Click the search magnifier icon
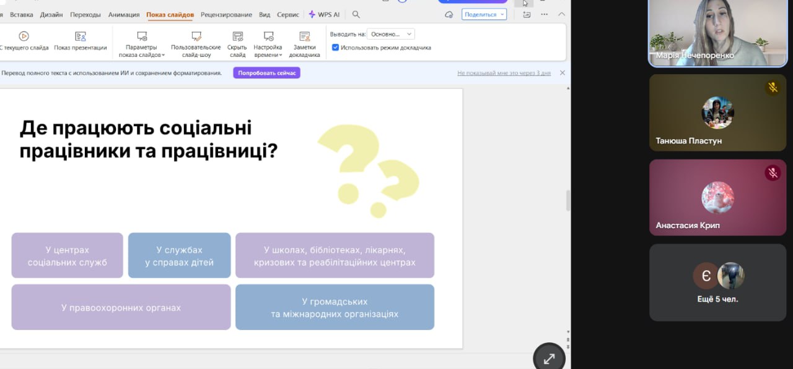Image resolution: width=793 pixels, height=369 pixels. [356, 14]
